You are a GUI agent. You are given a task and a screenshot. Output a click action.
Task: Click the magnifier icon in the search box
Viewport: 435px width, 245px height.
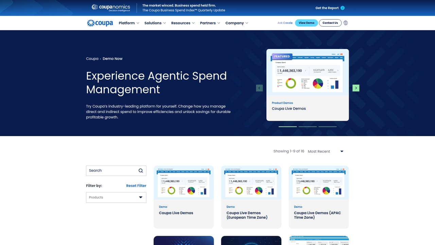tap(141, 170)
